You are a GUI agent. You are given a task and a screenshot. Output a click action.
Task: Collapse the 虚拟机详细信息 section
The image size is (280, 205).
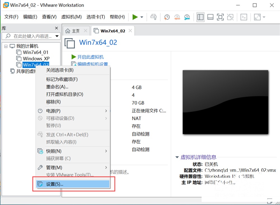tap(177, 157)
